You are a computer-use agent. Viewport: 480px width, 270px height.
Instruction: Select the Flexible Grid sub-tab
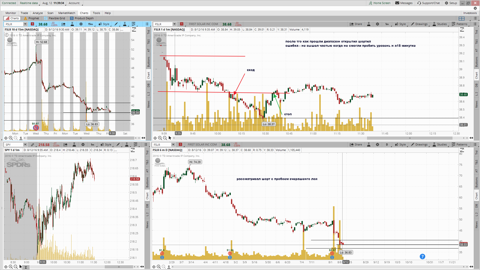pyautogui.click(x=54, y=18)
